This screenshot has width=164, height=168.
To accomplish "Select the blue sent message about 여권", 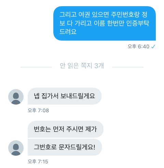I will coord(105,23).
